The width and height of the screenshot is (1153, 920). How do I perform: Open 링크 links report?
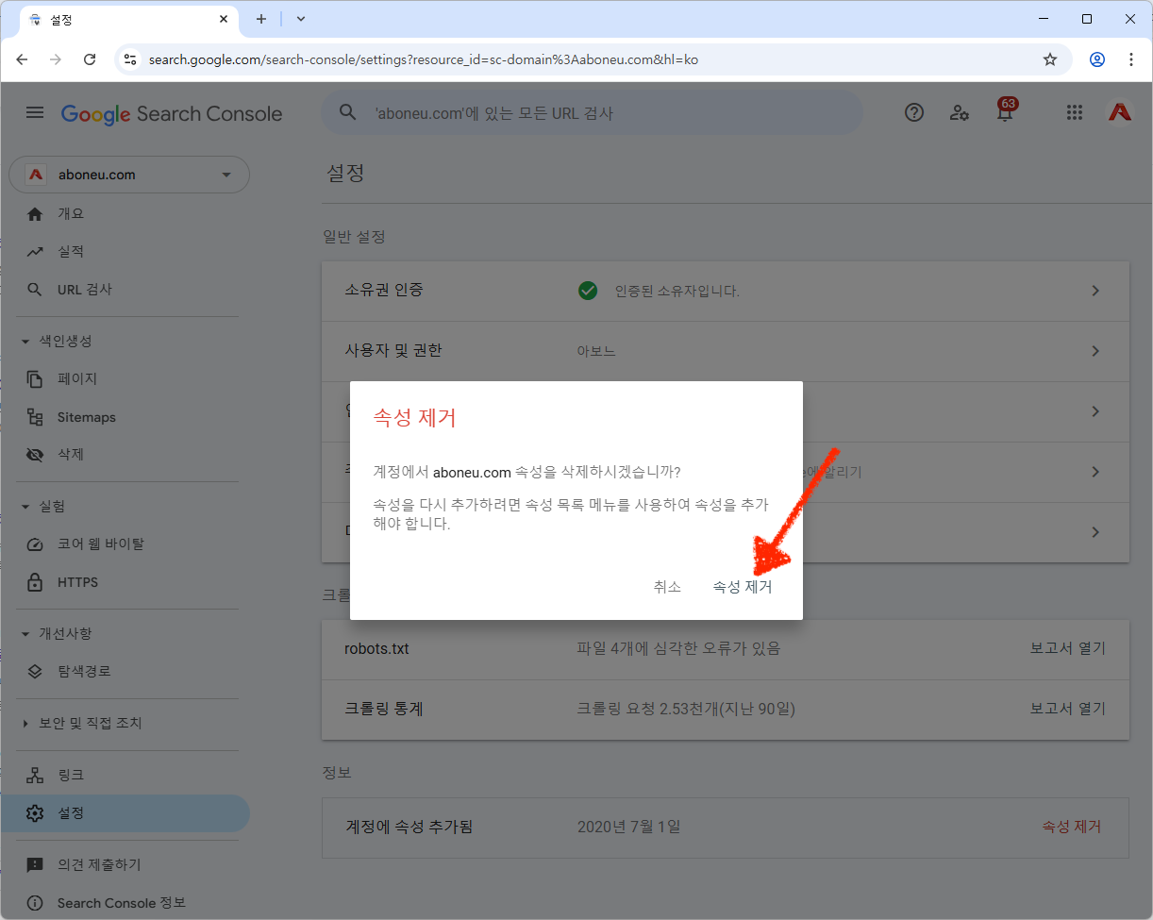(71, 776)
